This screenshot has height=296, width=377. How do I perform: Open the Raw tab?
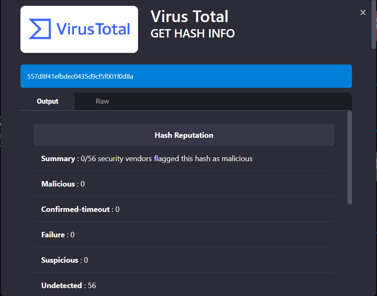(x=103, y=101)
